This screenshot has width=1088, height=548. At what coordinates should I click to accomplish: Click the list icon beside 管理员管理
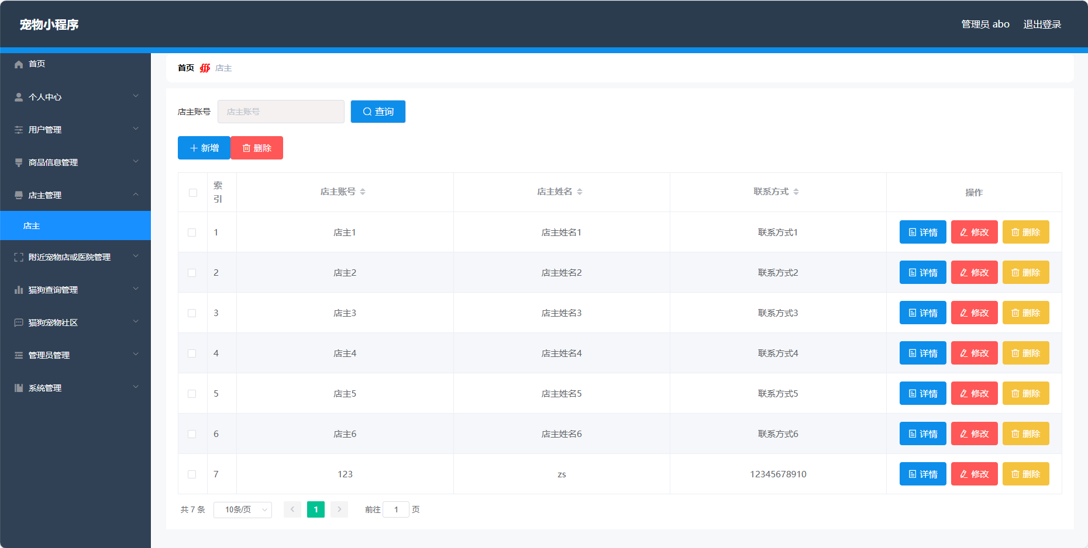click(x=19, y=355)
